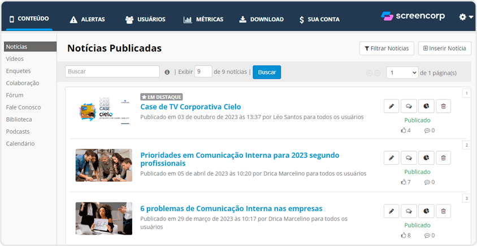The height and width of the screenshot is (246, 477).
Task: Open comments for Prioridades em Comunicação Interna news
Action: pos(409,157)
